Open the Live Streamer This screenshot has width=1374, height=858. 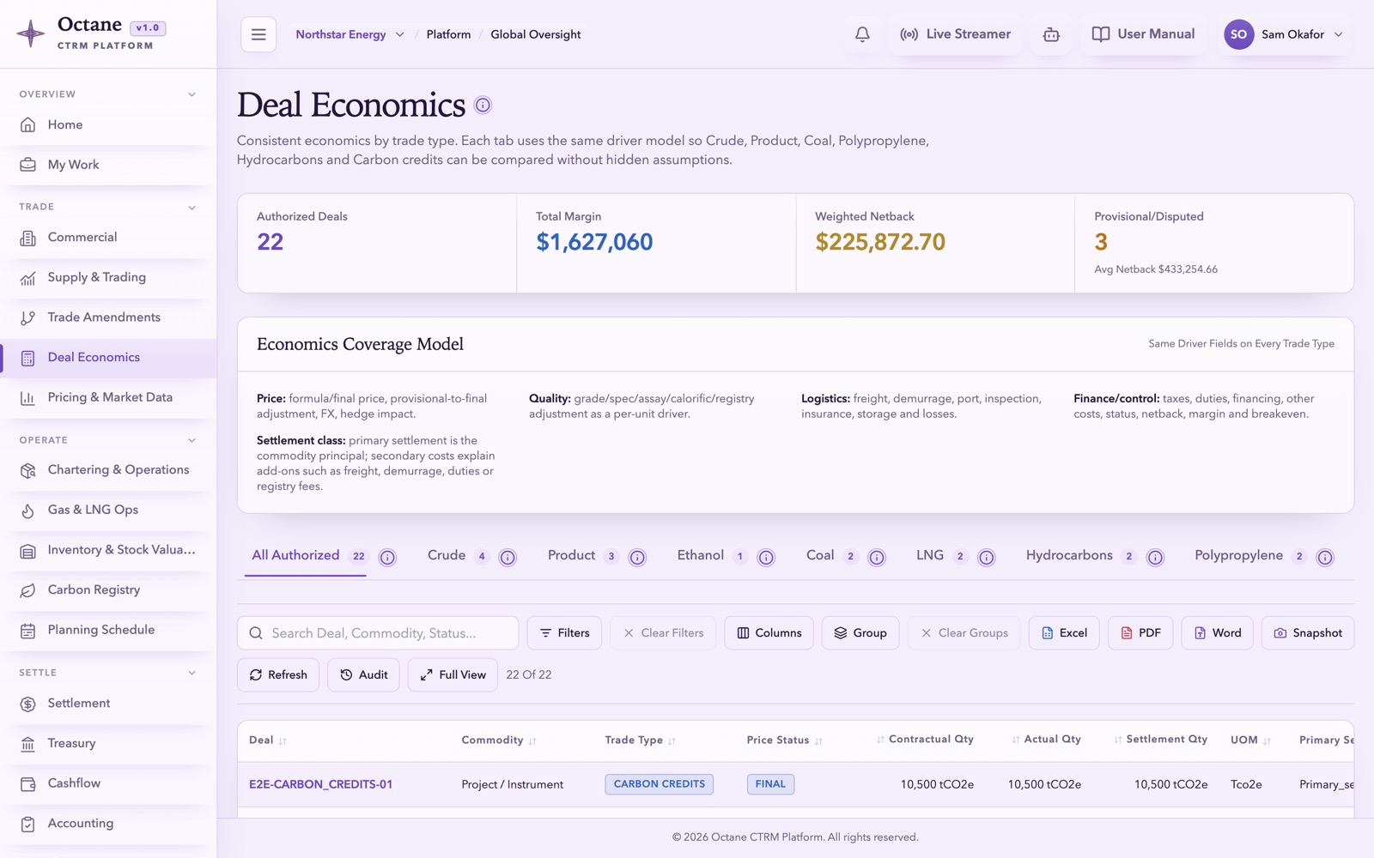pyautogui.click(x=955, y=34)
